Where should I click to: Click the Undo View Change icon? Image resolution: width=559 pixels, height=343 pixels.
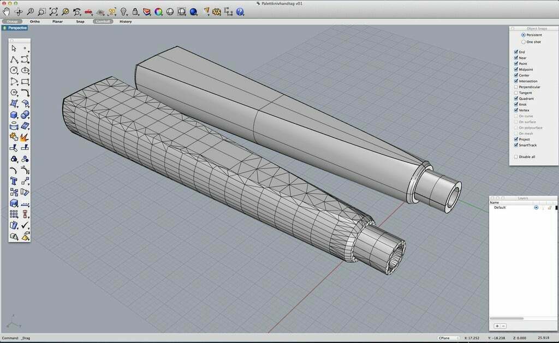76,12
